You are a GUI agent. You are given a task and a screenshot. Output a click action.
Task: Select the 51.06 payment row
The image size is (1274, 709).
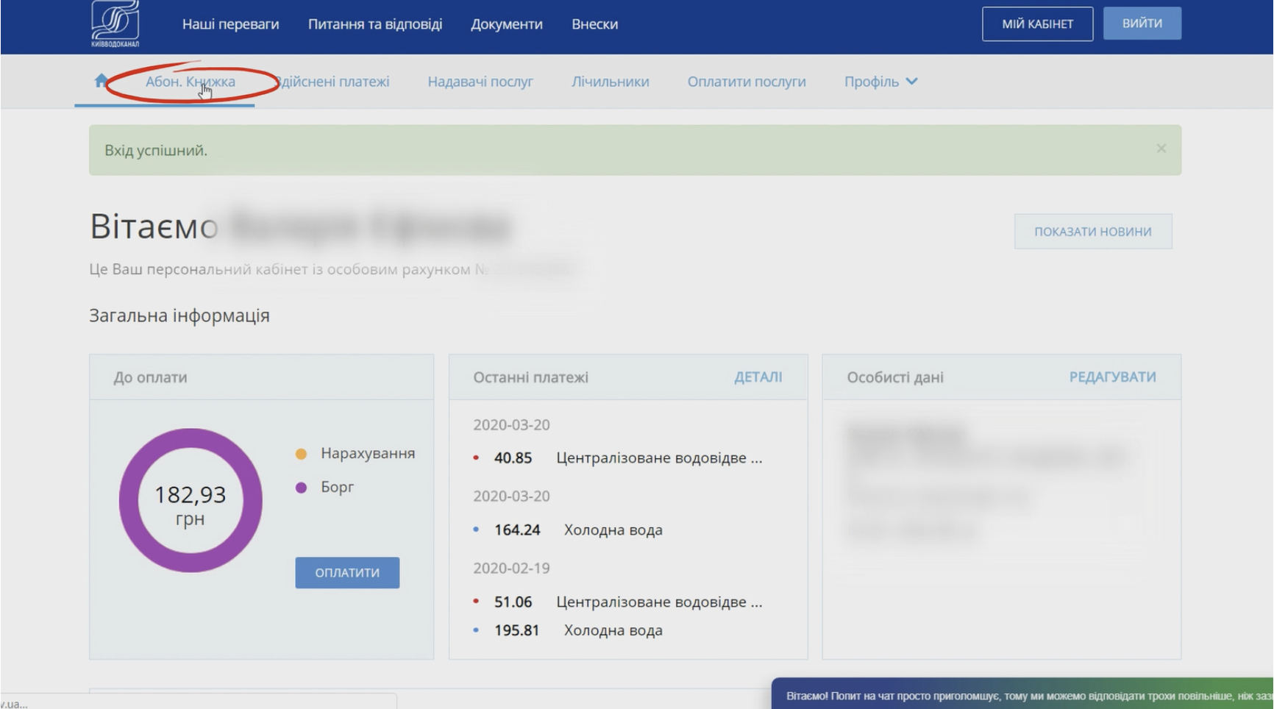618,602
